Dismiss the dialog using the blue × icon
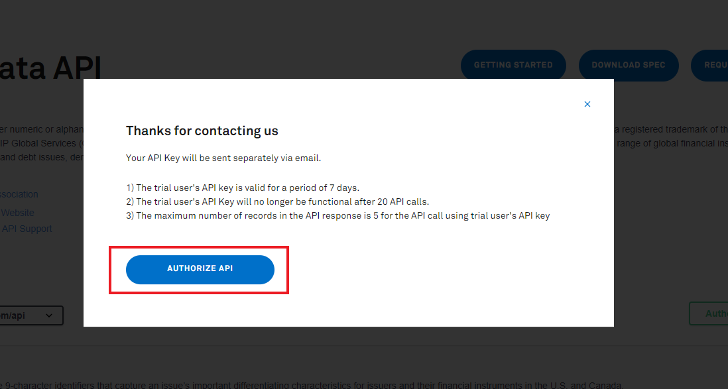 [x=587, y=104]
